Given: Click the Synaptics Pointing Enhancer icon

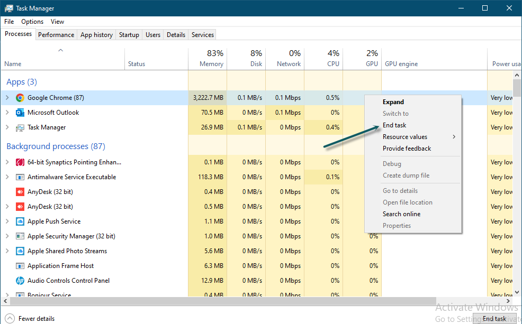Looking at the screenshot, I should click(x=20, y=162).
